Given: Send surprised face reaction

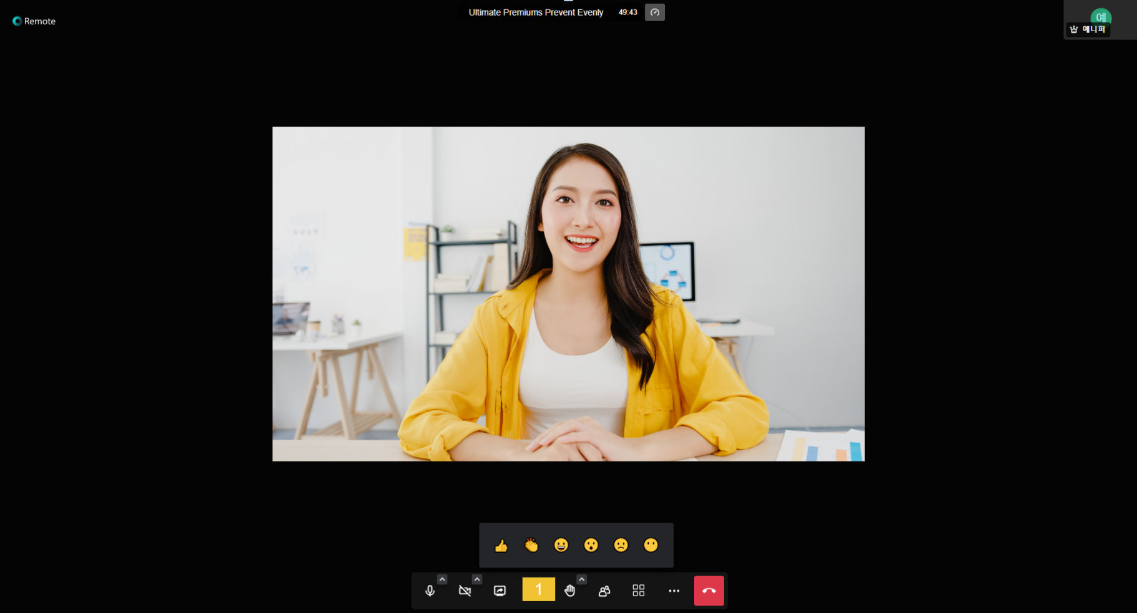Looking at the screenshot, I should 591,546.
